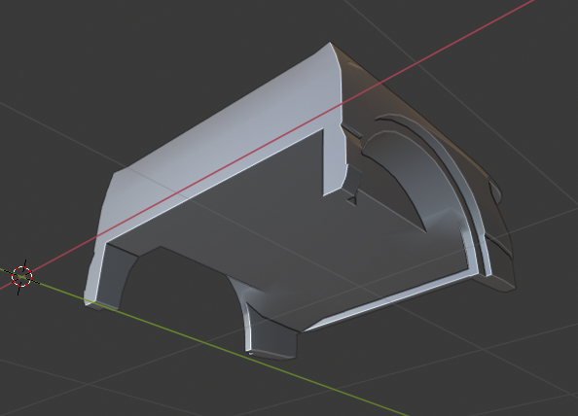Click the 3D cursor crosshair
This screenshot has height=416, width=578.
pyautogui.click(x=22, y=276)
